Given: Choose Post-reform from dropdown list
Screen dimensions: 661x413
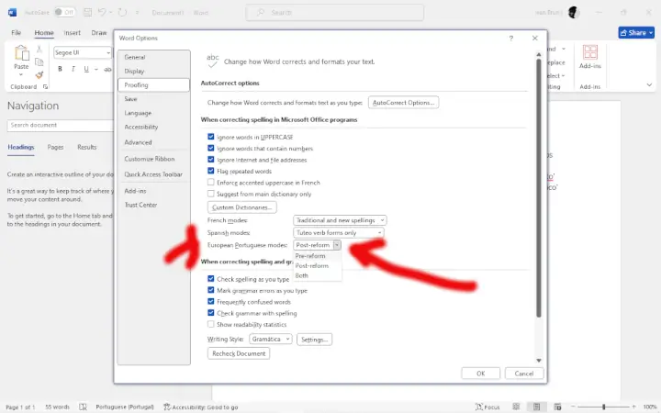Looking at the screenshot, I should coord(312,266).
